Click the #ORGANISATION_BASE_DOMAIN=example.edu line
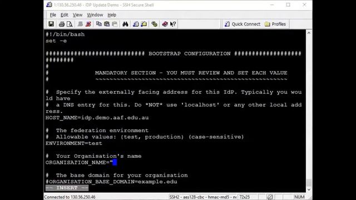356x200 pixels. pos(111,182)
